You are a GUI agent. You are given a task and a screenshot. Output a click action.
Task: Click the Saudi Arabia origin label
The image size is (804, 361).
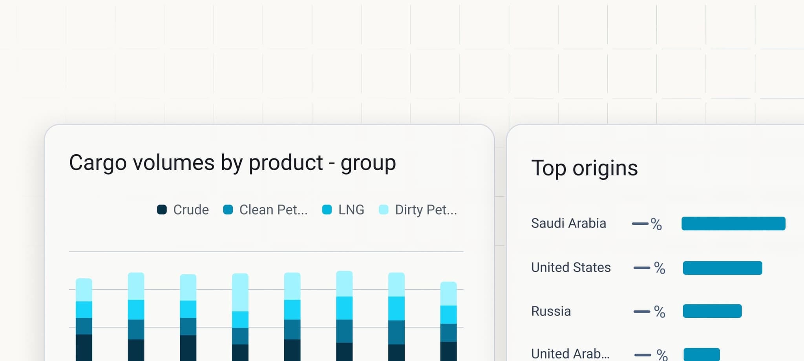click(568, 223)
